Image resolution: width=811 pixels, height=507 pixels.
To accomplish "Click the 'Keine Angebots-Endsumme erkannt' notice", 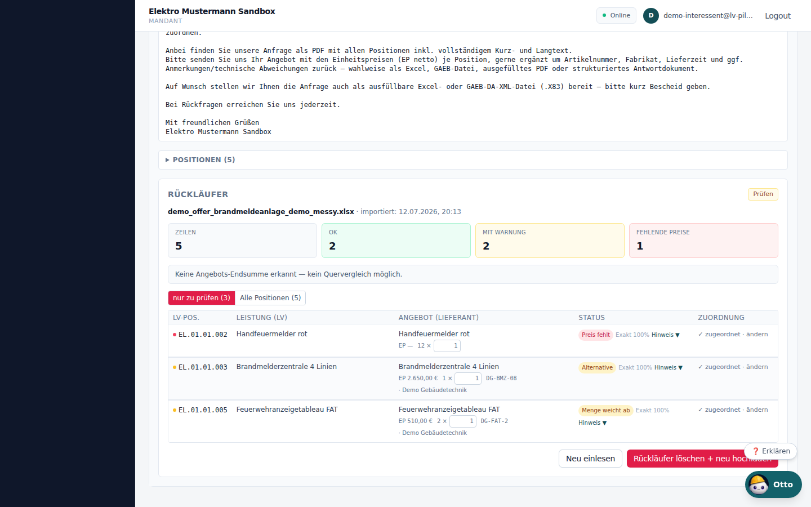I will 473,274.
